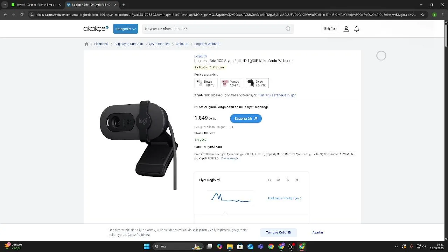448x252 pixels.
Task: Open the clock and date panel
Action: click(x=436, y=246)
